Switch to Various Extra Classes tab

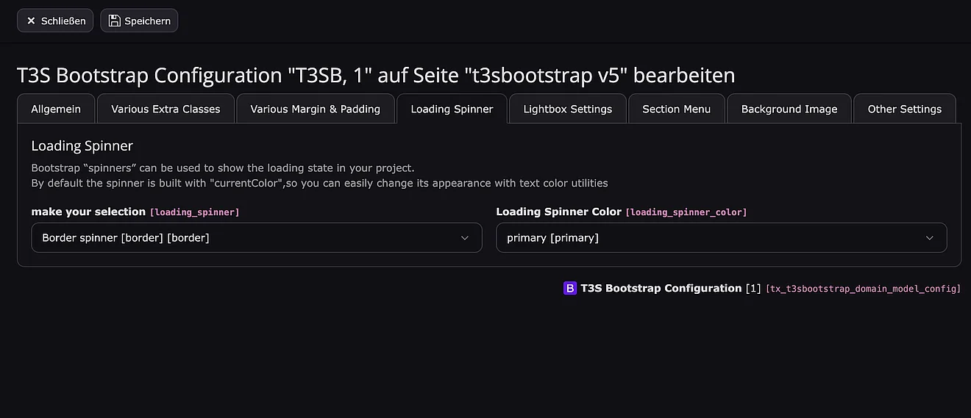click(x=166, y=109)
